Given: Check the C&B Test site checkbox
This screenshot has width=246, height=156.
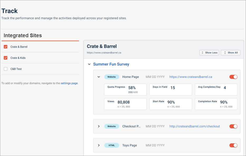Looking at the screenshot, I should tap(6, 69).
